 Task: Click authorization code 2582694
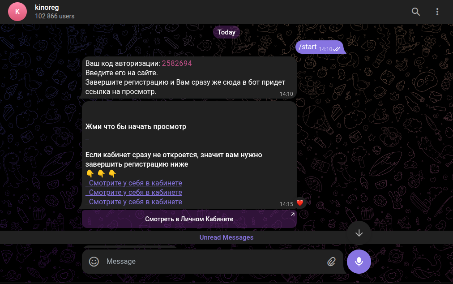click(177, 63)
